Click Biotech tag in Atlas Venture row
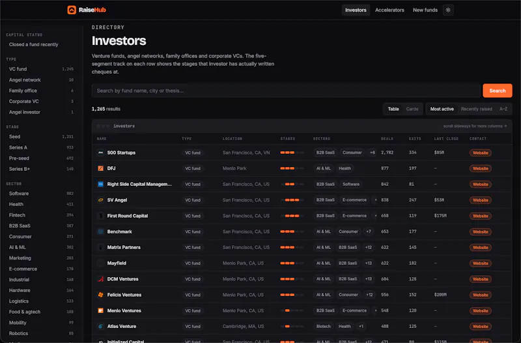521x343 pixels. point(323,326)
